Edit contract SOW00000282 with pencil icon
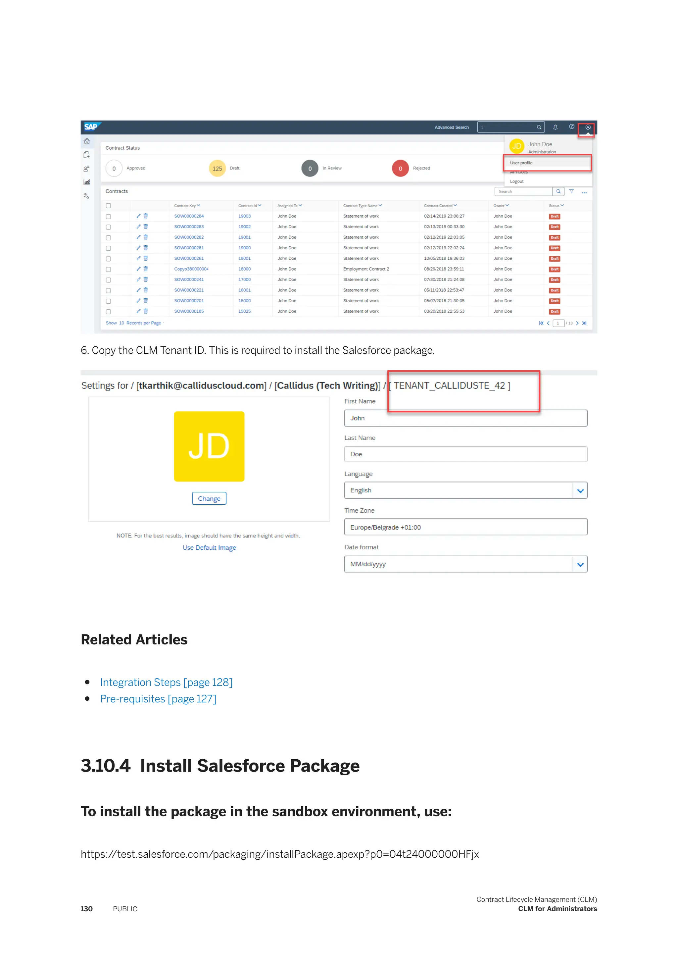678x959 pixels. pyautogui.click(x=139, y=237)
